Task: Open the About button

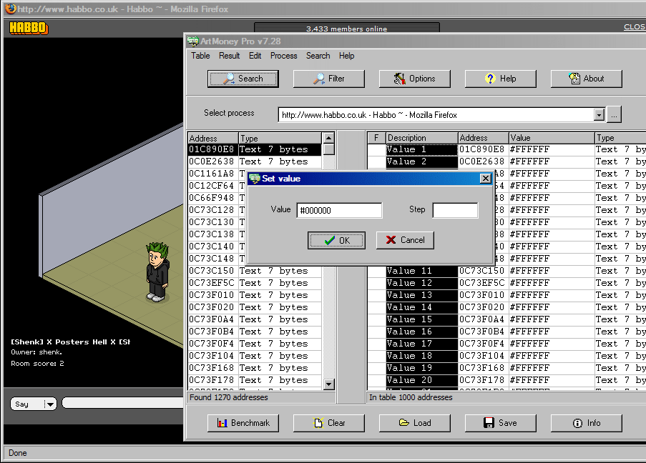Action: (x=586, y=79)
